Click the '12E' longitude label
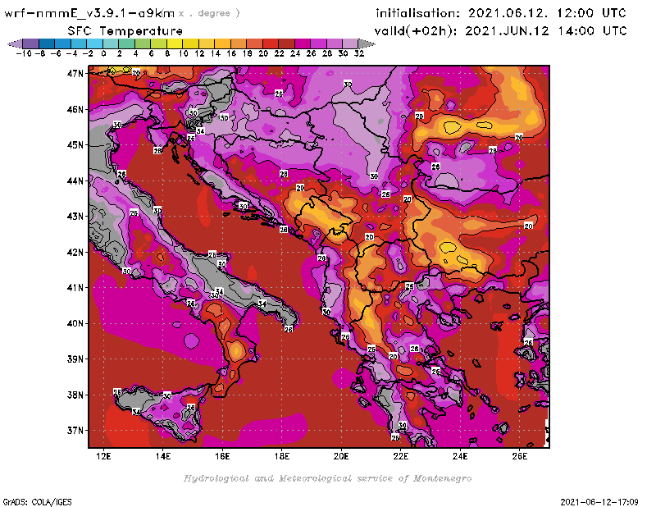 (103, 456)
